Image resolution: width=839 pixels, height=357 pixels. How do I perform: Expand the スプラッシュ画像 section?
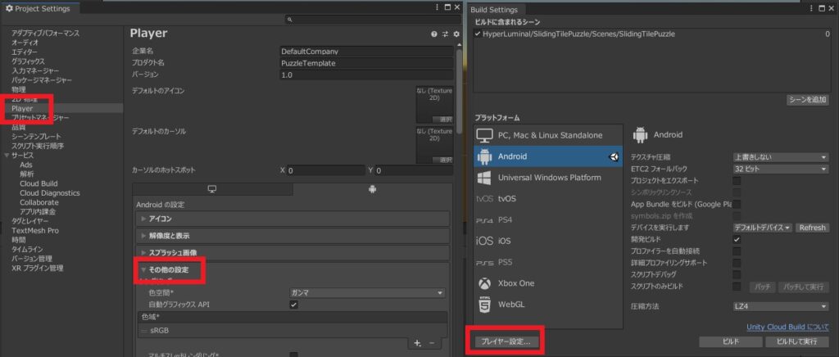[291, 252]
